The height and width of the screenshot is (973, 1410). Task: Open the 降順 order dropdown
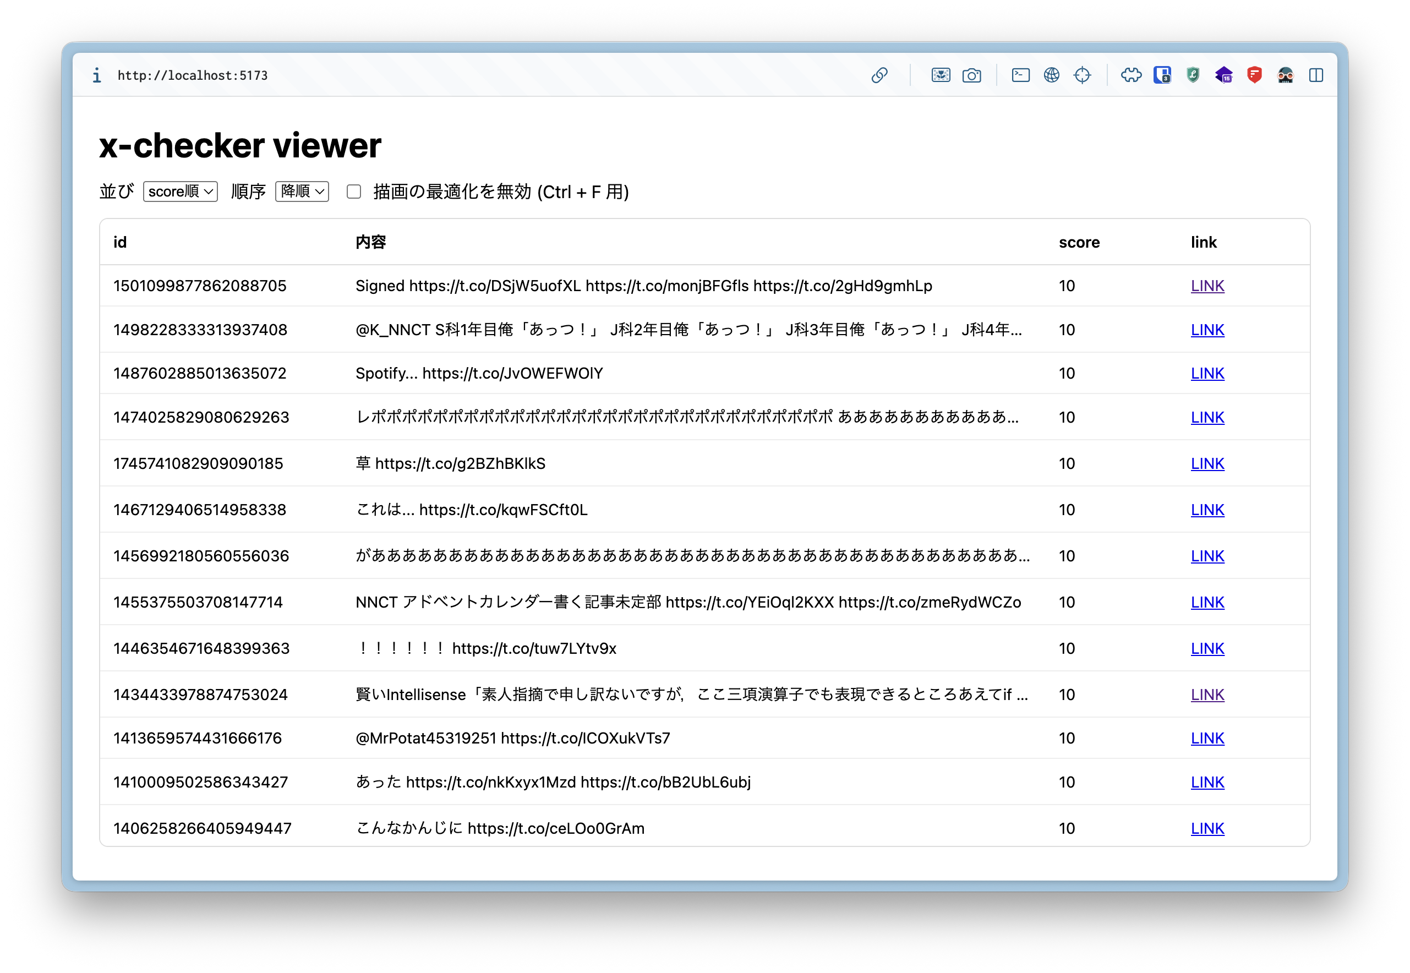click(x=302, y=192)
